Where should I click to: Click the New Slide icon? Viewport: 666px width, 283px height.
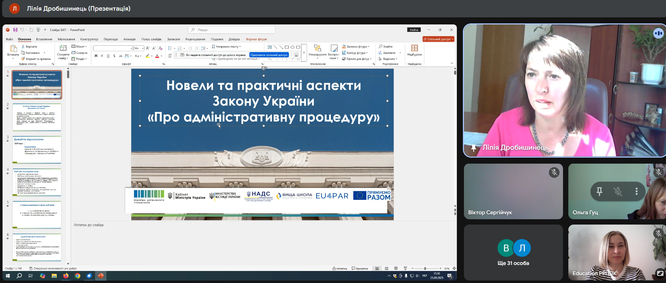click(x=63, y=48)
